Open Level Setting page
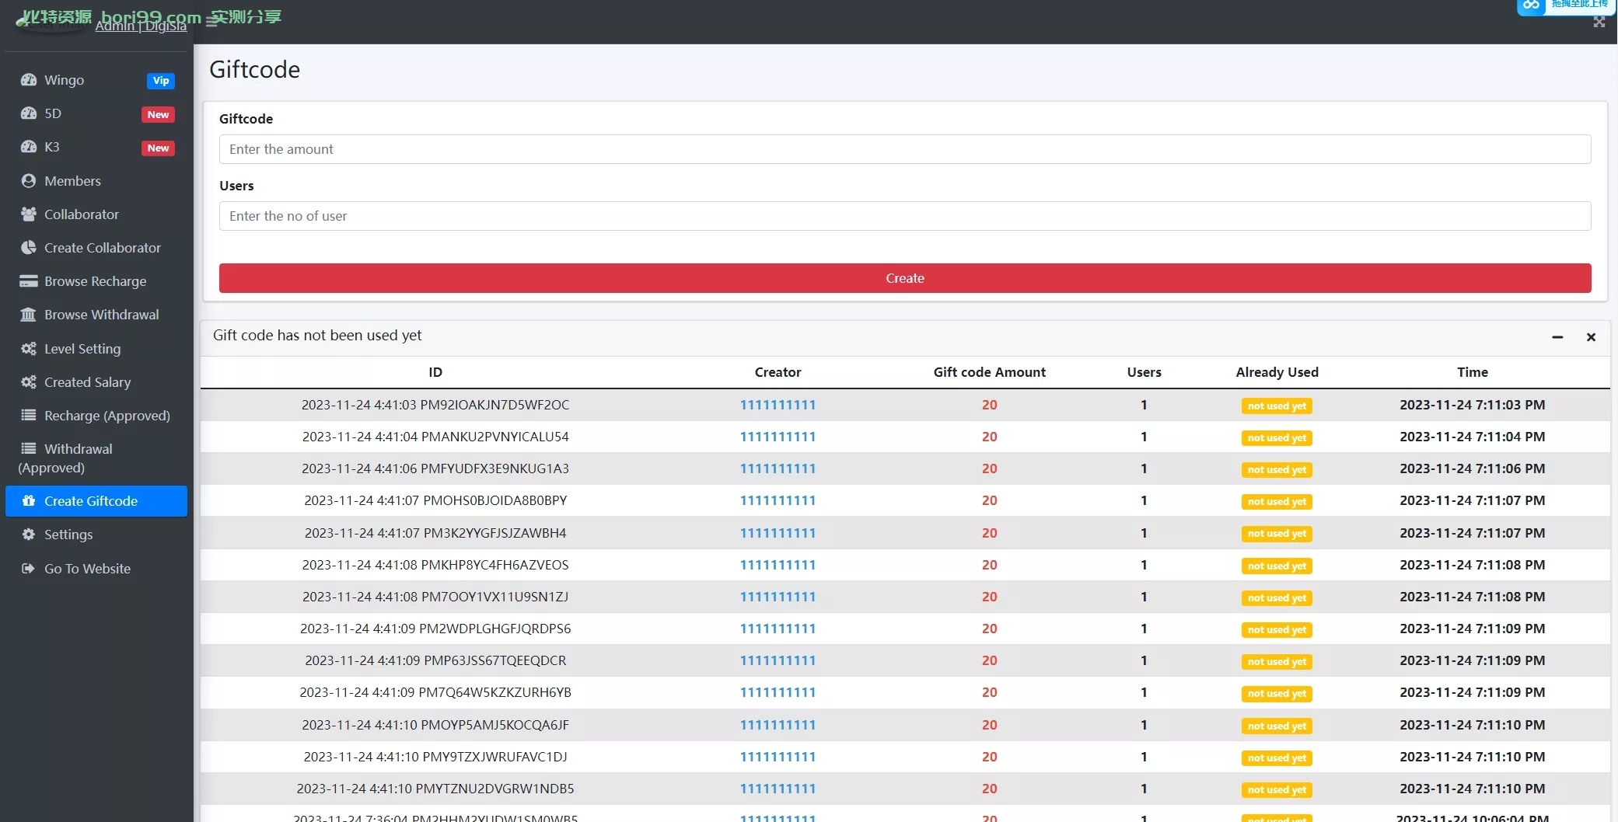This screenshot has height=822, width=1618. pos(96,349)
